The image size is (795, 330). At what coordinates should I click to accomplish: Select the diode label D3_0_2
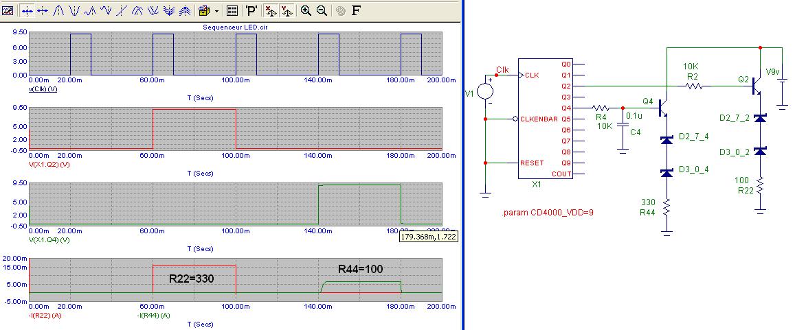pyautogui.click(x=734, y=152)
